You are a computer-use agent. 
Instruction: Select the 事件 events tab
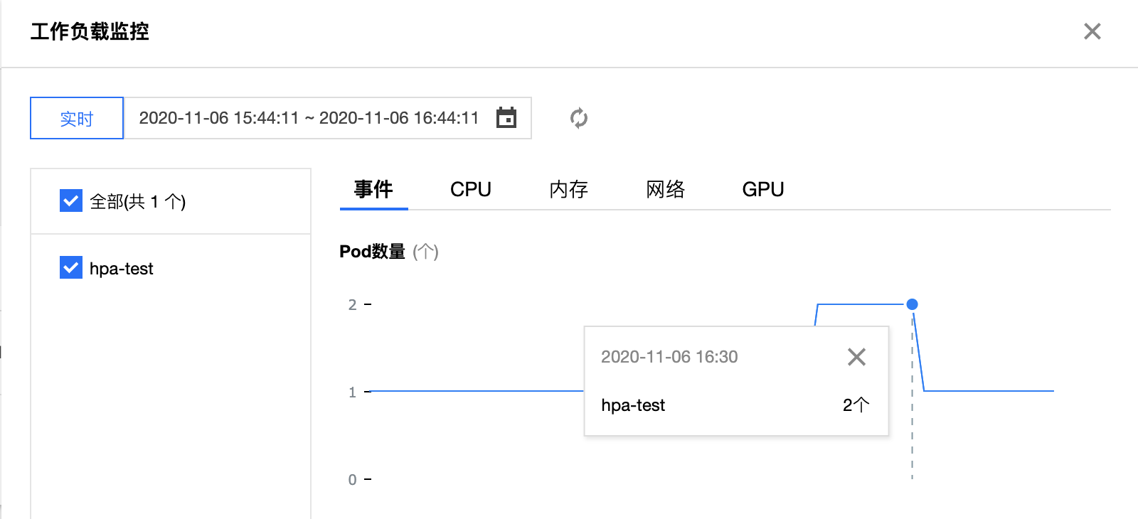373,190
